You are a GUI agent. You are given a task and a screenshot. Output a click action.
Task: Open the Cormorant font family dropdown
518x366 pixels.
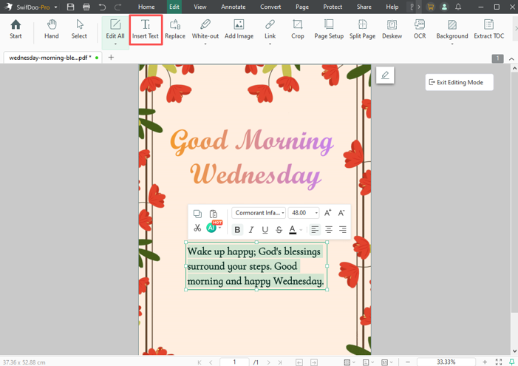pyautogui.click(x=259, y=213)
